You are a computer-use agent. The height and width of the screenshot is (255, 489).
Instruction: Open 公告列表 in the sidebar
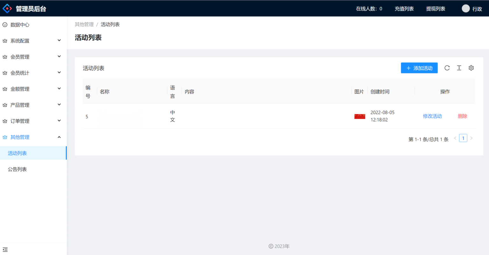click(x=18, y=169)
